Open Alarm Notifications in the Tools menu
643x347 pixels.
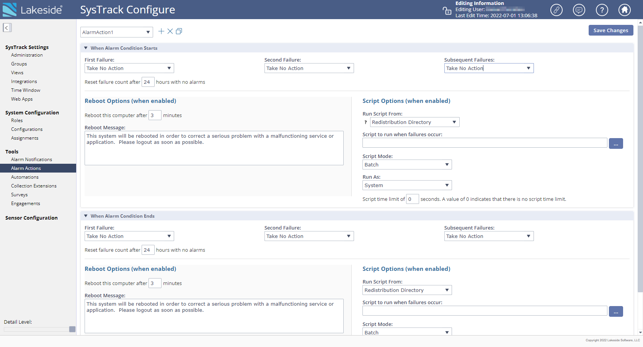(x=31, y=160)
